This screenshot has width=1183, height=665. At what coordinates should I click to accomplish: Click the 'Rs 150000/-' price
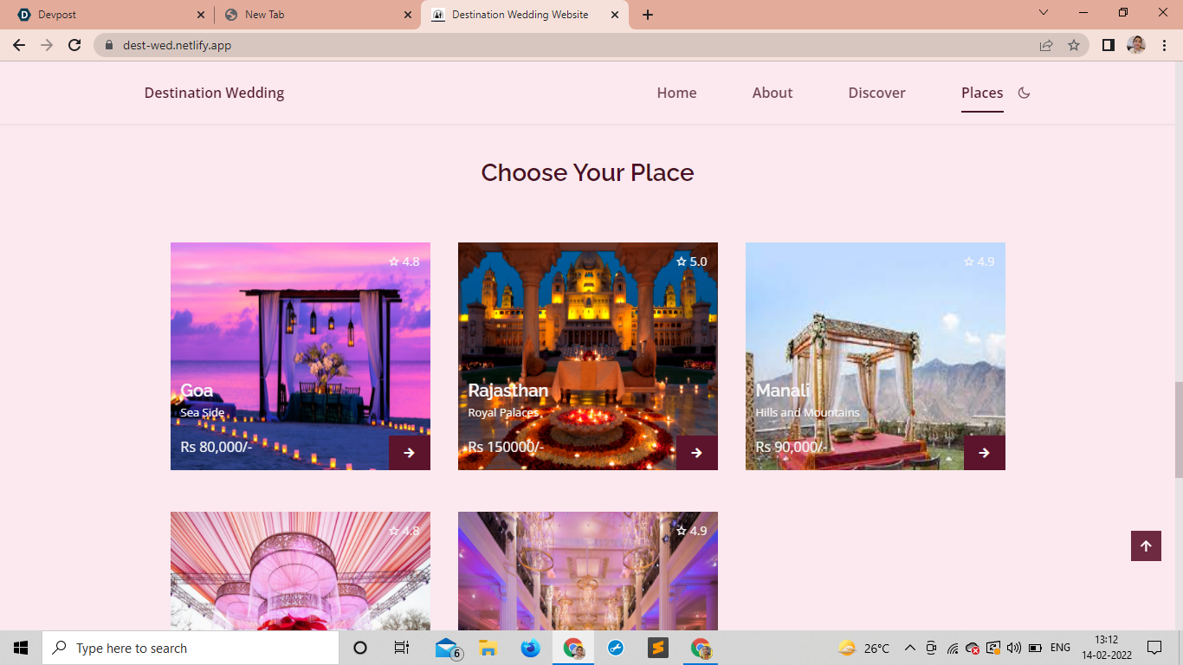(506, 447)
